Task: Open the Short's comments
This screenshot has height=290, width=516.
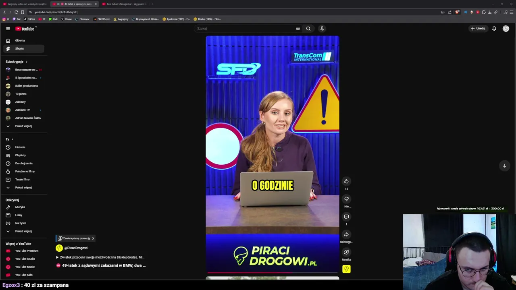Action: pos(346,217)
